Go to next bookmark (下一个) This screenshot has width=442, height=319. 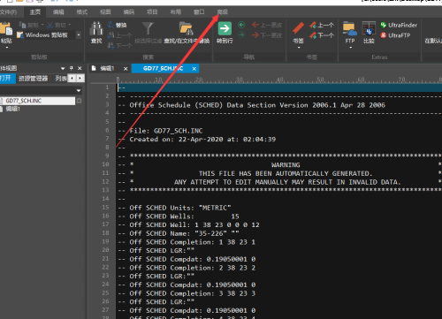point(322,35)
